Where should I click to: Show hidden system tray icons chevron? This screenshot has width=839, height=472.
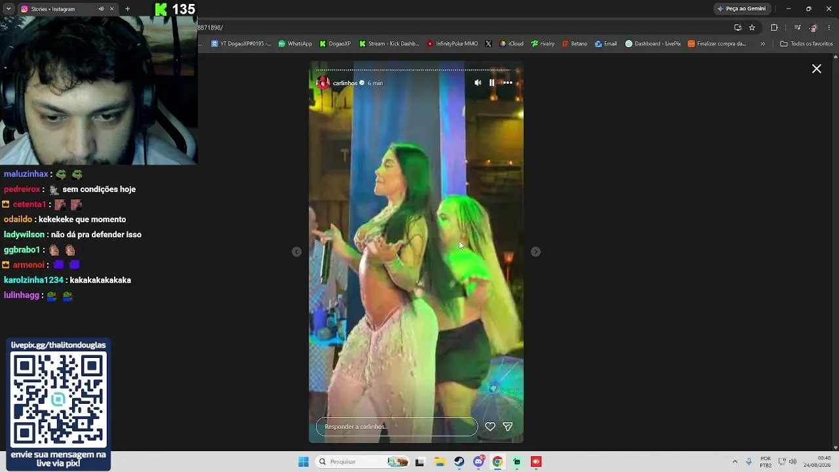(x=735, y=462)
